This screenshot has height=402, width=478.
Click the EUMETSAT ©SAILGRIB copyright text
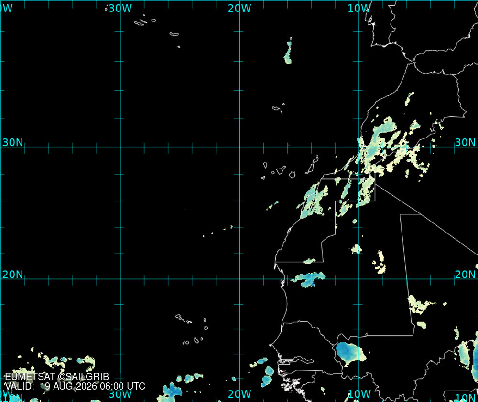pos(57,377)
